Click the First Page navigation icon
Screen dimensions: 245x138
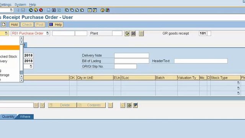pyautogui.click(x=67, y=10)
